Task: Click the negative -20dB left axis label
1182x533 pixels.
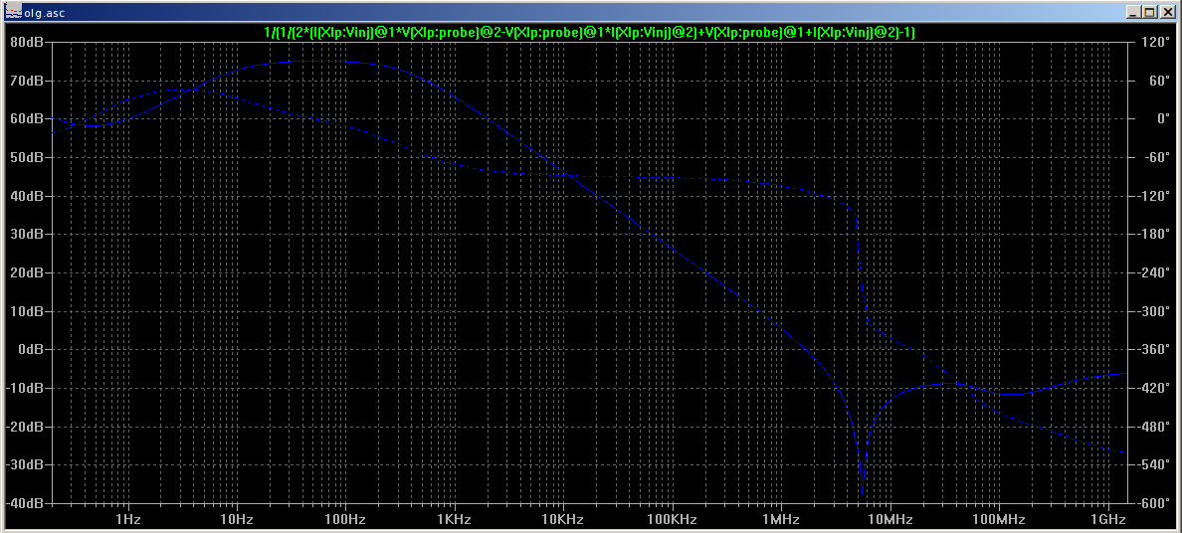Action: [27, 426]
